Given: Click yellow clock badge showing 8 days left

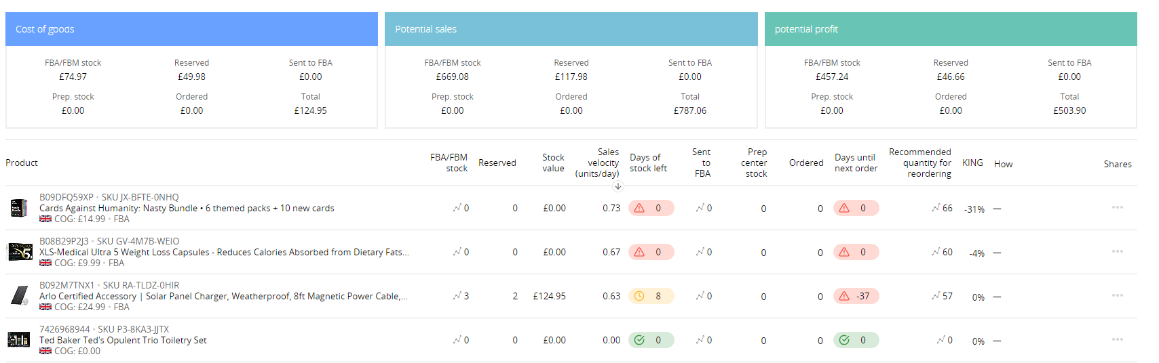Looking at the screenshot, I should coord(651,296).
